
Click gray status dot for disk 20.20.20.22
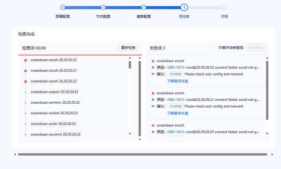pos(26,113)
